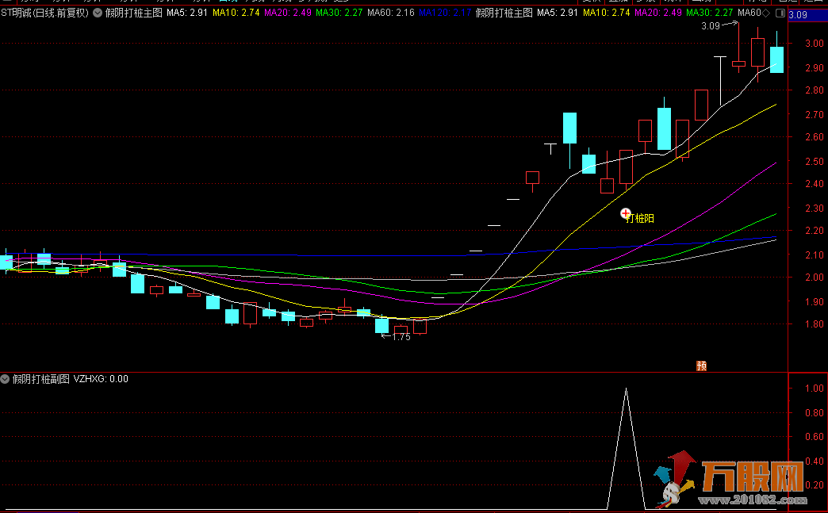
Task: Click the 1.00 sub-chart axis label
Action: tap(815, 389)
